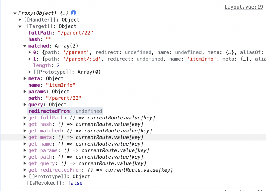Select the hash: "" property row
This screenshot has height=191, width=273.
[40, 39]
